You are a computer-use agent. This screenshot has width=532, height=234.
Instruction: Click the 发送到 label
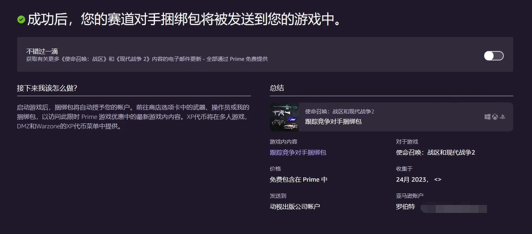click(x=278, y=196)
